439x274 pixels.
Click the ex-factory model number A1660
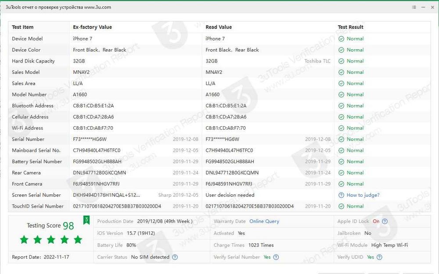80,95
